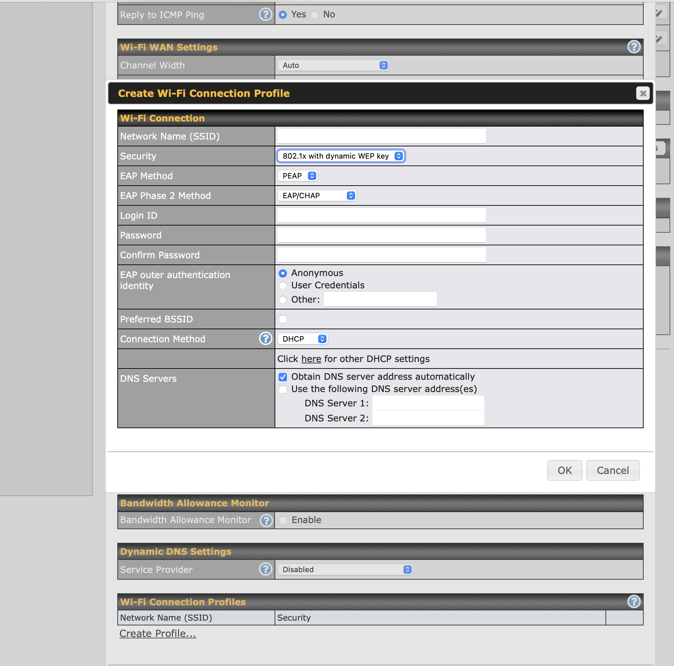Open the Security type dropdown
The height and width of the screenshot is (666, 674).
[341, 156]
